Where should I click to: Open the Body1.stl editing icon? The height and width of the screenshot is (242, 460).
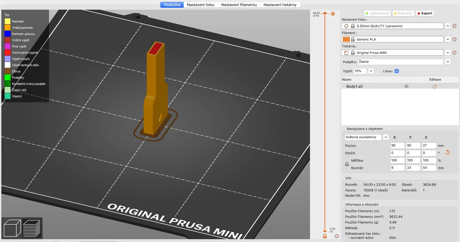coord(435,86)
